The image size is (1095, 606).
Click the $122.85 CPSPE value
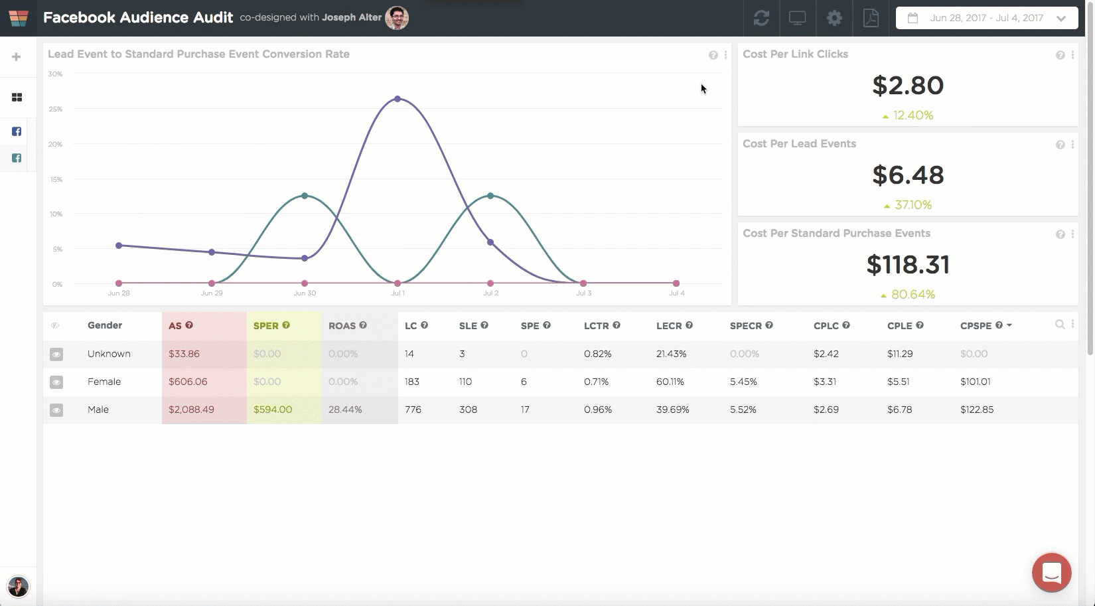tap(977, 410)
